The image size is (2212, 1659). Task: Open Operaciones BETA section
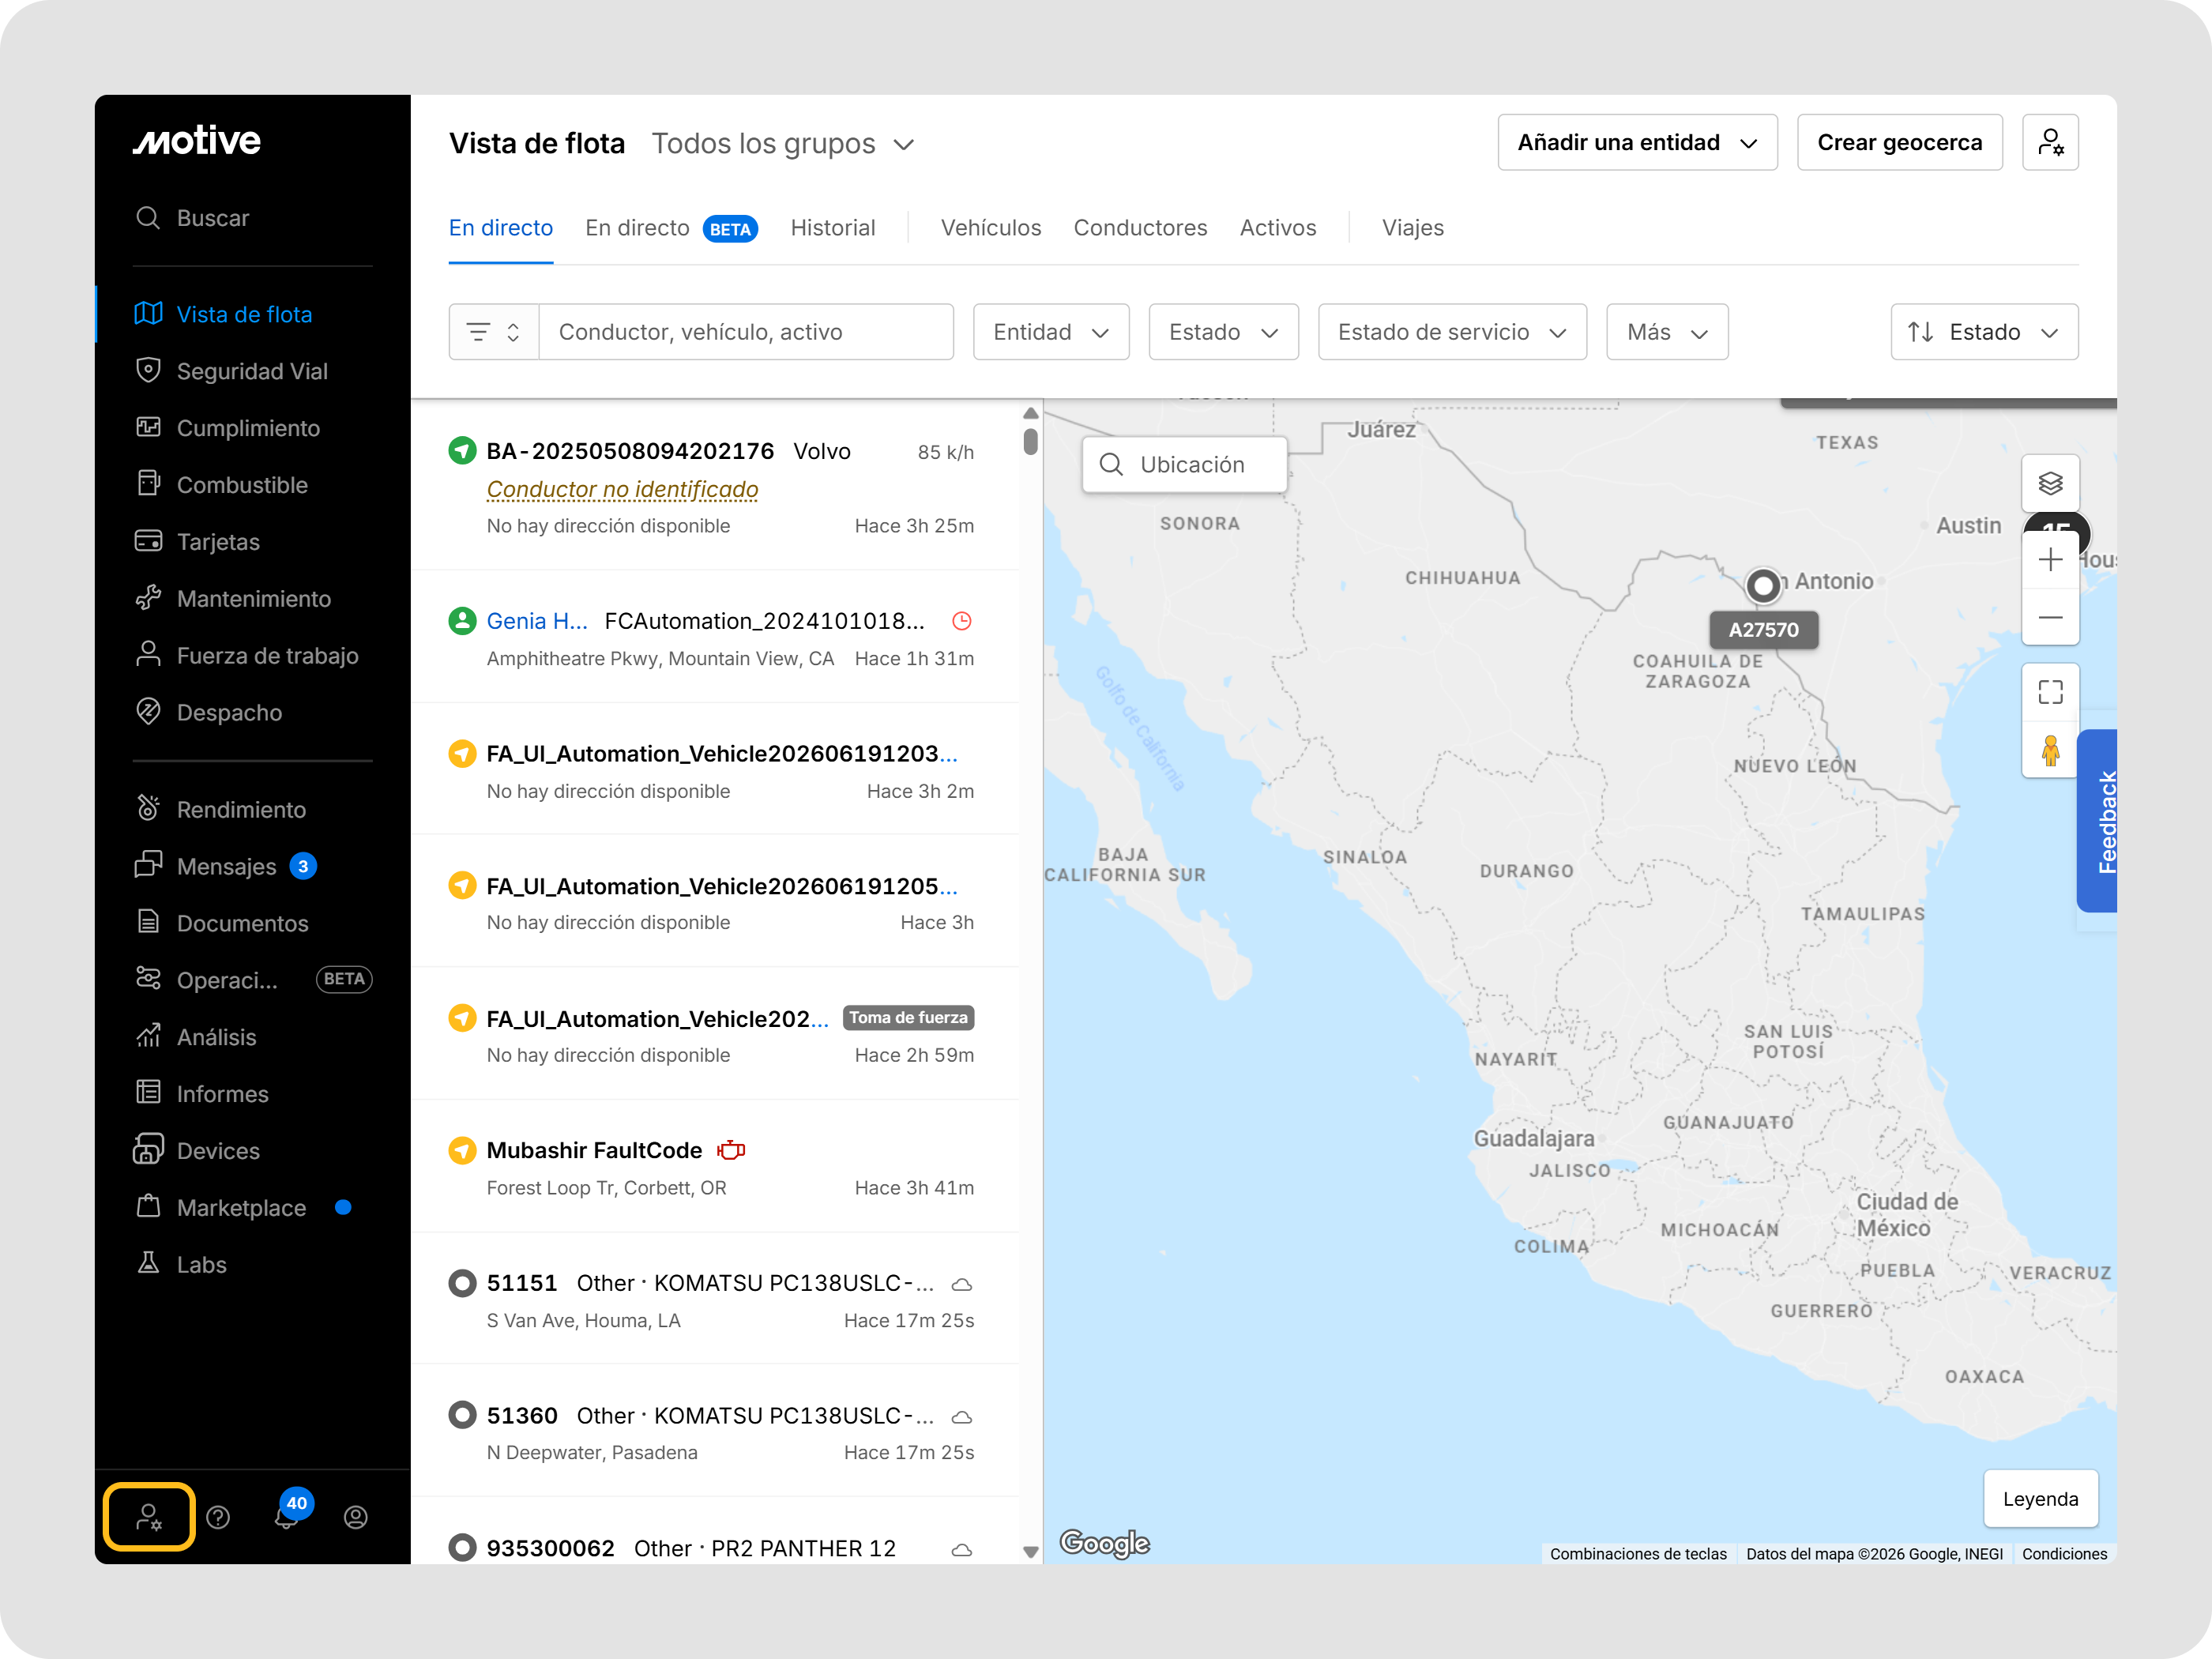click(252, 980)
